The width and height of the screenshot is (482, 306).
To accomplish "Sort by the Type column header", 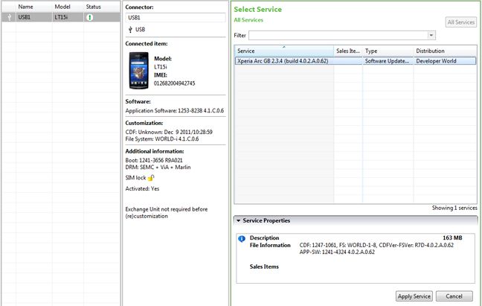I will click(x=388, y=51).
